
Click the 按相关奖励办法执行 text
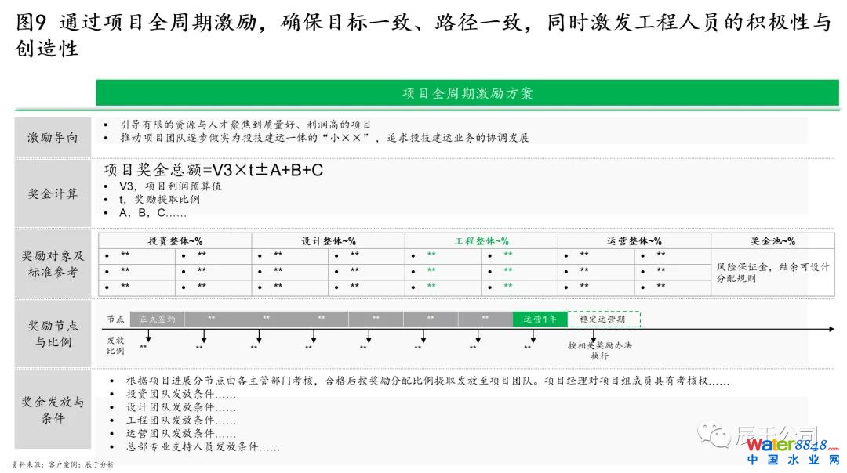click(599, 350)
